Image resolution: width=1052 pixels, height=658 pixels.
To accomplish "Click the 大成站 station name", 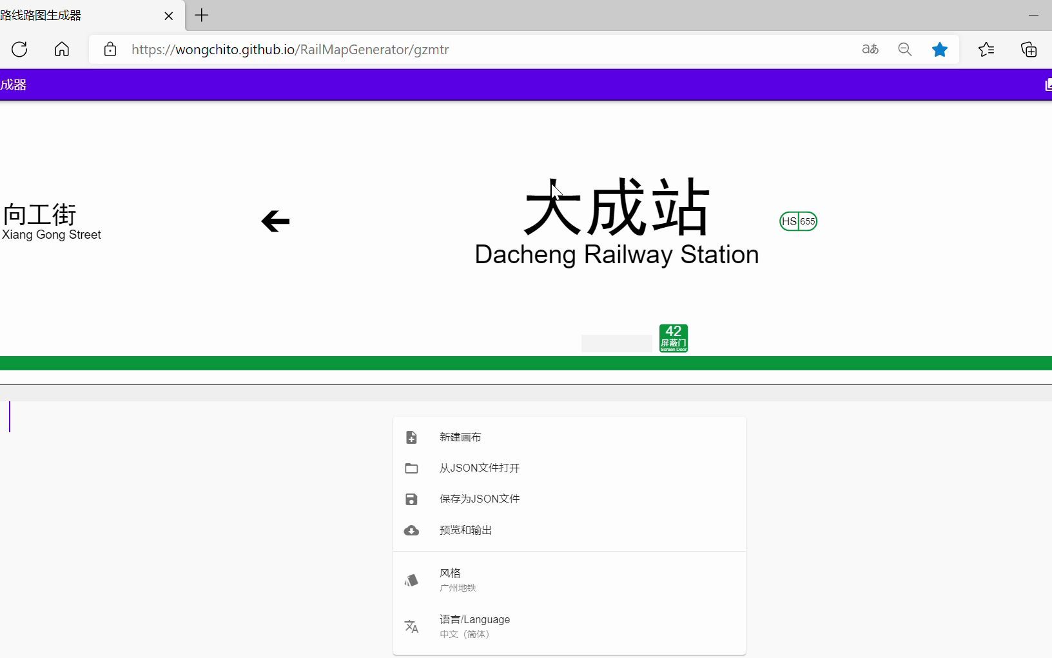I will [617, 208].
